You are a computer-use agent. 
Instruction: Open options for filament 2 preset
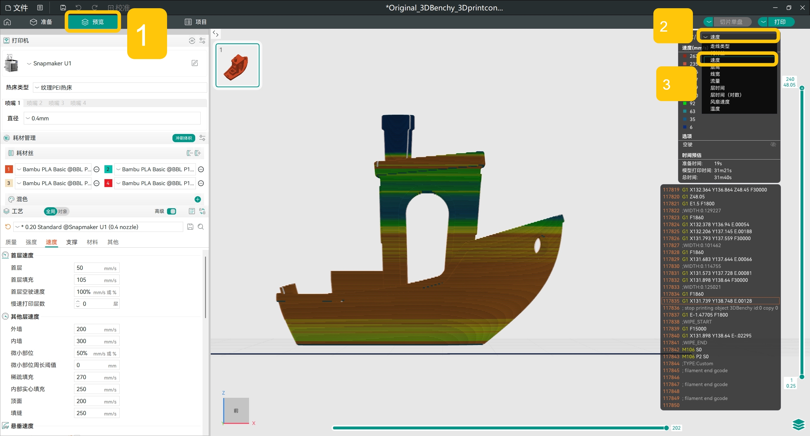201,169
